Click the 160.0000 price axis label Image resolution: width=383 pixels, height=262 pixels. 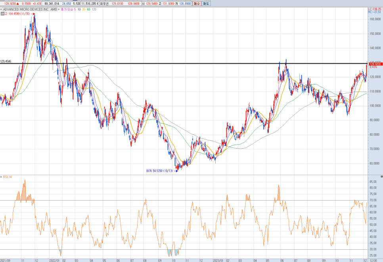[375, 19]
